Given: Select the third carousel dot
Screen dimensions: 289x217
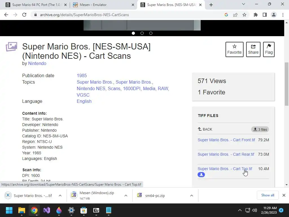Looking at the screenshot, I should [151, 33].
